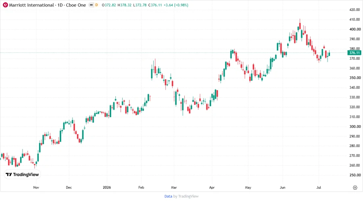Click the "by TradingView" attribution text

pos(186,196)
